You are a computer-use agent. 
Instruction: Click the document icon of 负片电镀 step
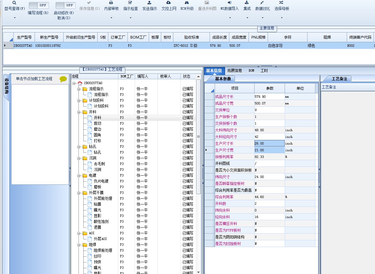[x=90, y=181]
